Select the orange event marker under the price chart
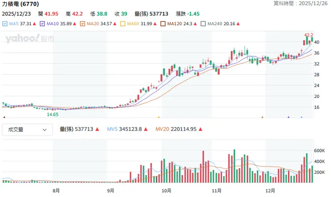 click(x=263, y=117)
